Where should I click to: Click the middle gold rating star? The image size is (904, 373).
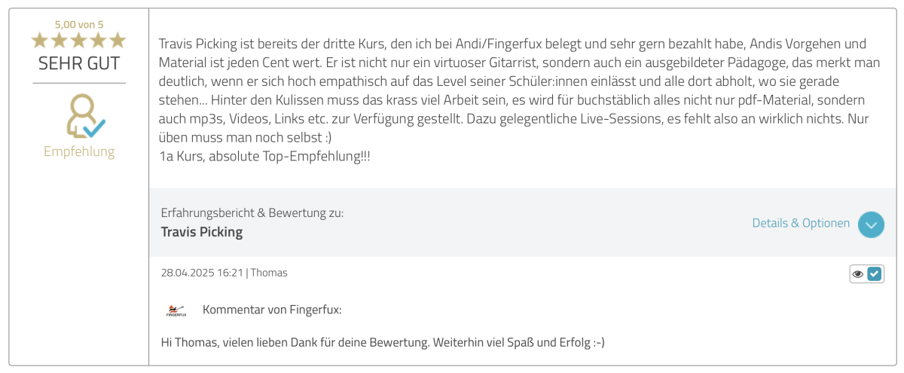79,41
